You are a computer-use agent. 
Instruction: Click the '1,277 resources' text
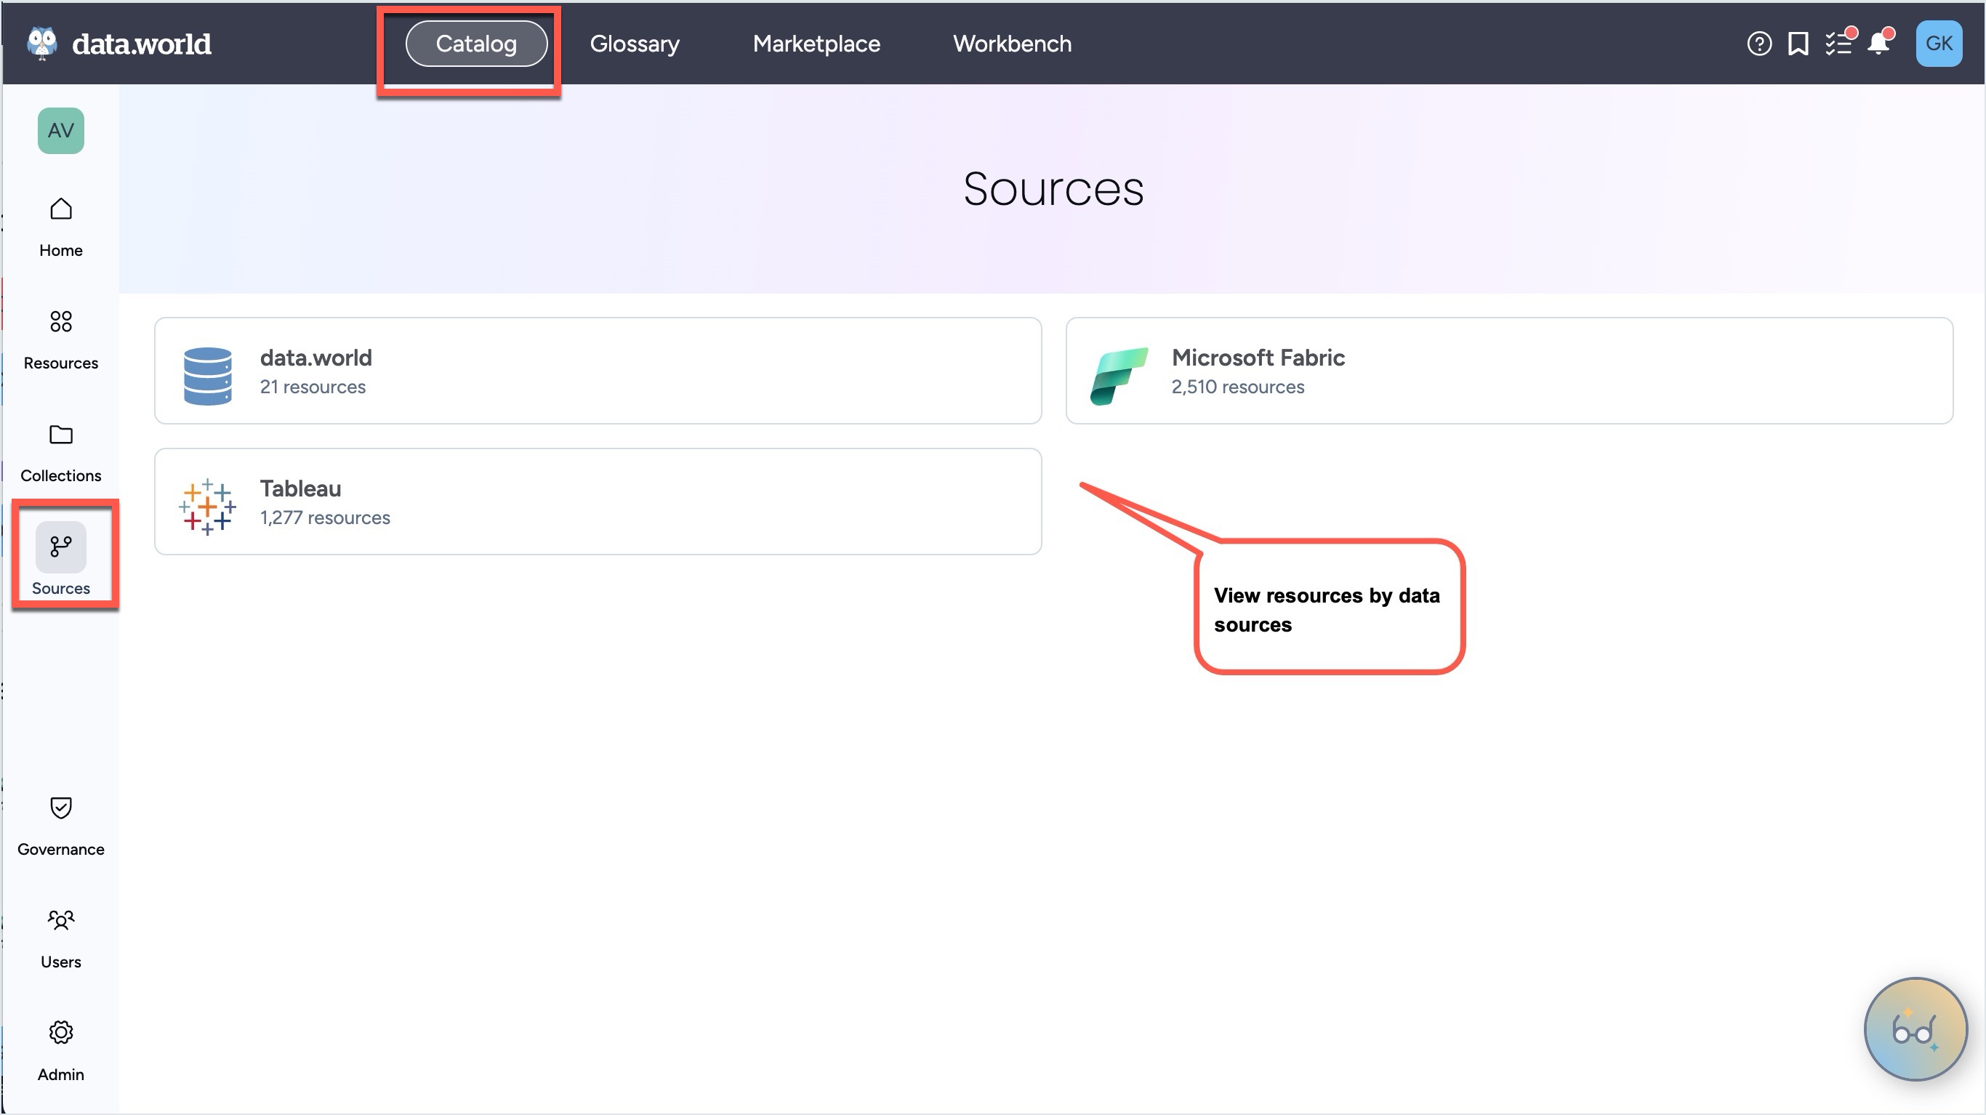coord(324,518)
